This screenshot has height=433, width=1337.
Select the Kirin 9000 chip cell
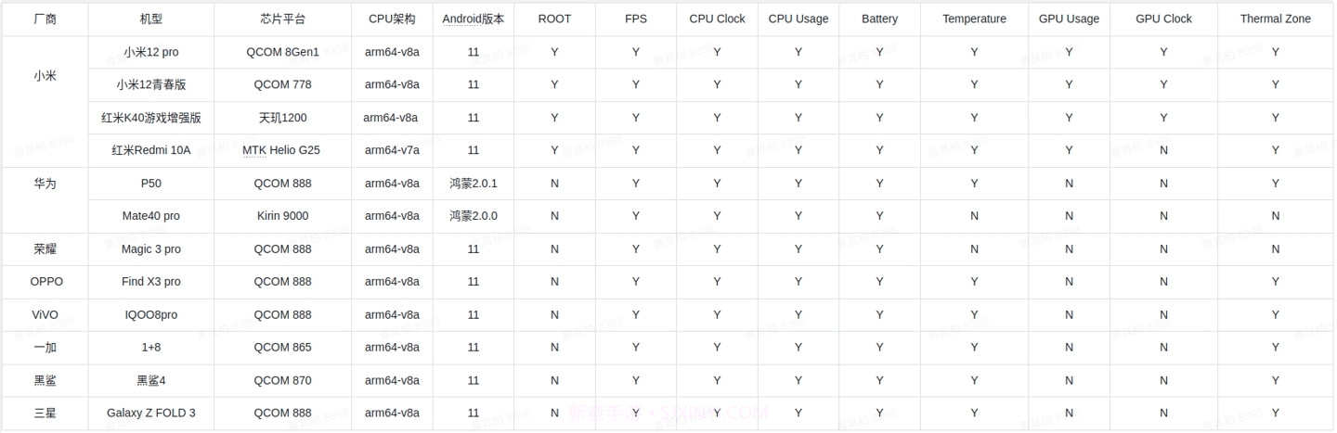coord(282,216)
